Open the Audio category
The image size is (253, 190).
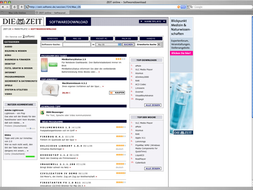click(x=20, y=47)
